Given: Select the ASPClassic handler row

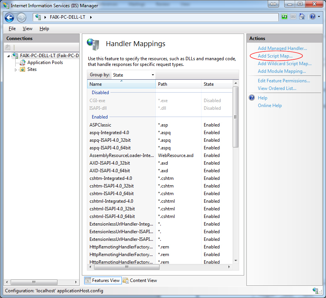Looking at the screenshot, I should (x=160, y=125).
